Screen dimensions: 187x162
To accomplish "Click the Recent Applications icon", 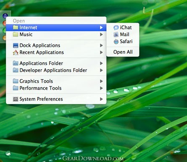I will click(x=16, y=52).
